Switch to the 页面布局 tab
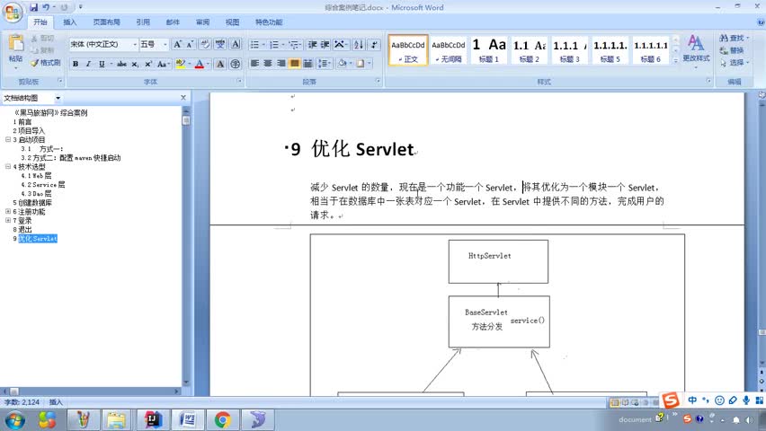 (x=106, y=22)
